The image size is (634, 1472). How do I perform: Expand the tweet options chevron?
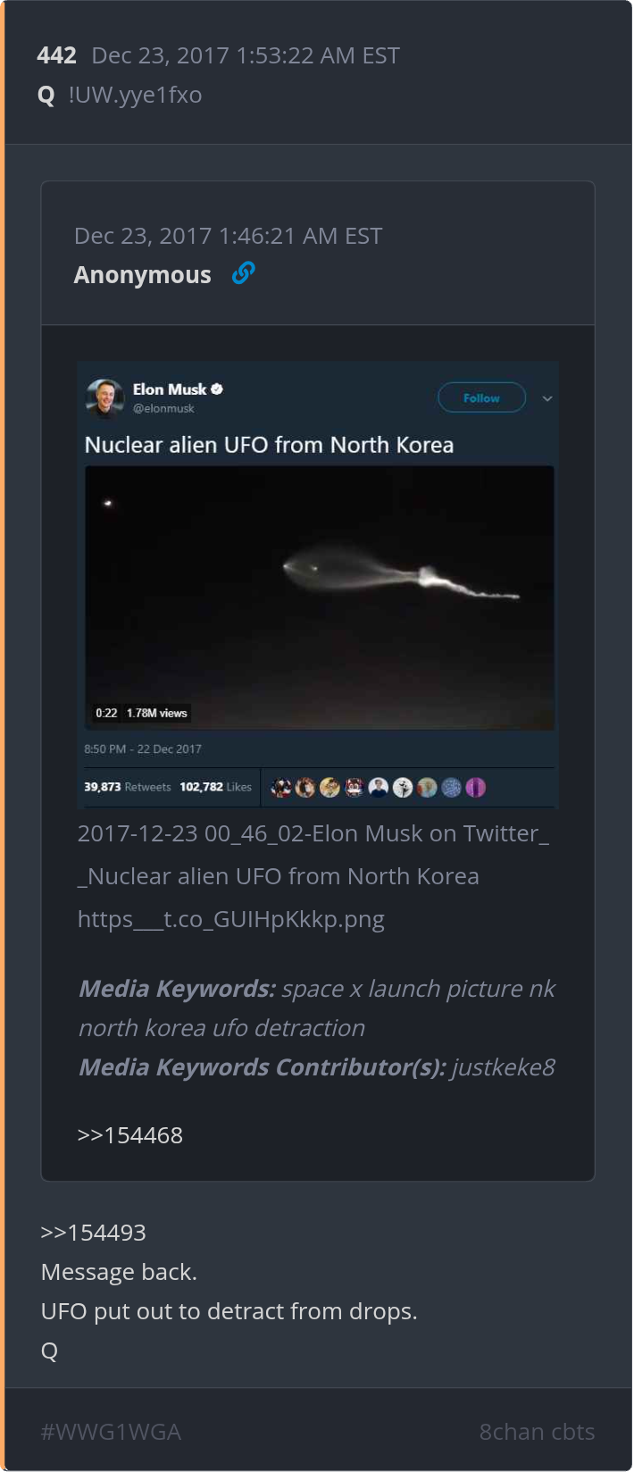coord(547,398)
